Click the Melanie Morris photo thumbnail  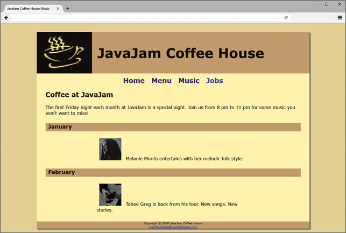pos(110,150)
